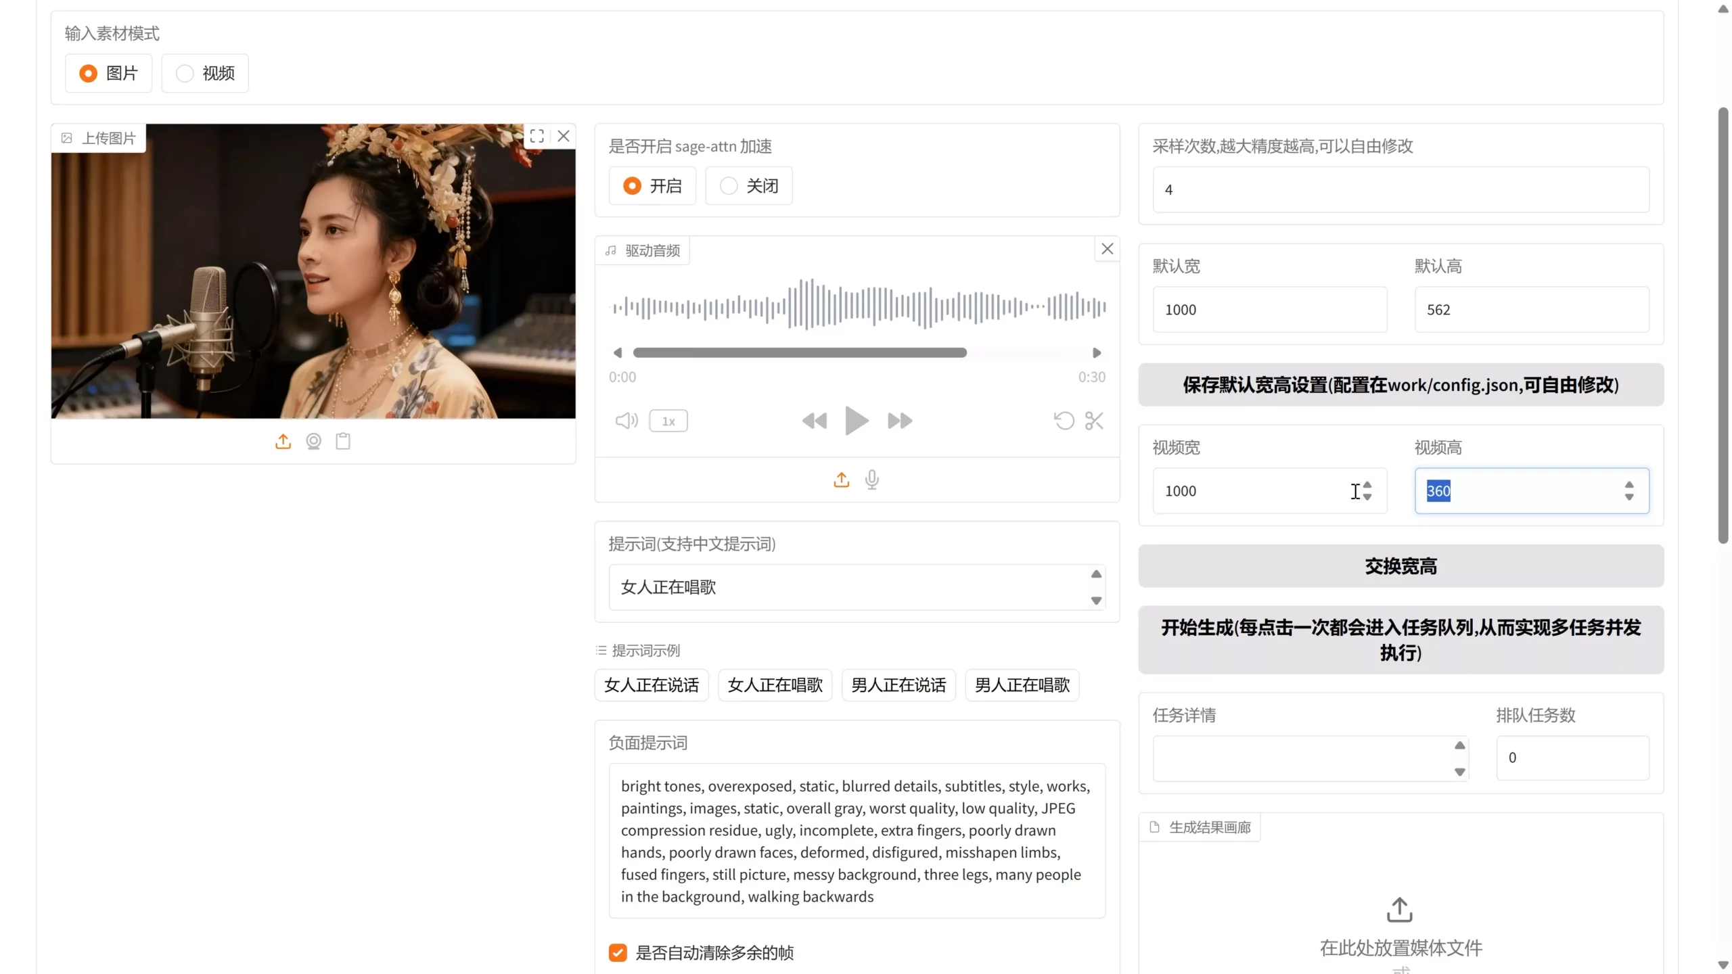Click the restore audio icon
Screen dimensions: 1732x974
1063,420
